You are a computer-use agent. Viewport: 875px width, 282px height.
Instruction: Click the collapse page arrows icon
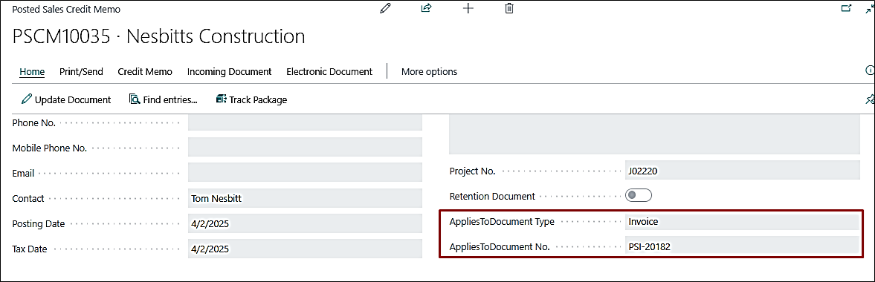click(x=871, y=8)
